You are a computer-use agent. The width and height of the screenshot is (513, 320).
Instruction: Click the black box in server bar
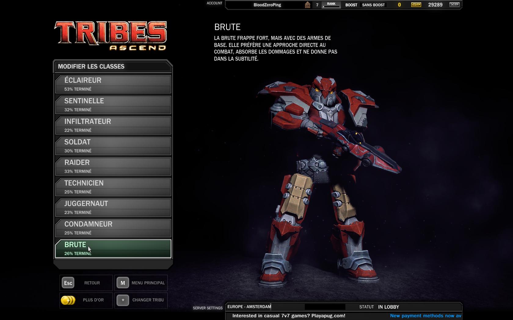pos(325,307)
